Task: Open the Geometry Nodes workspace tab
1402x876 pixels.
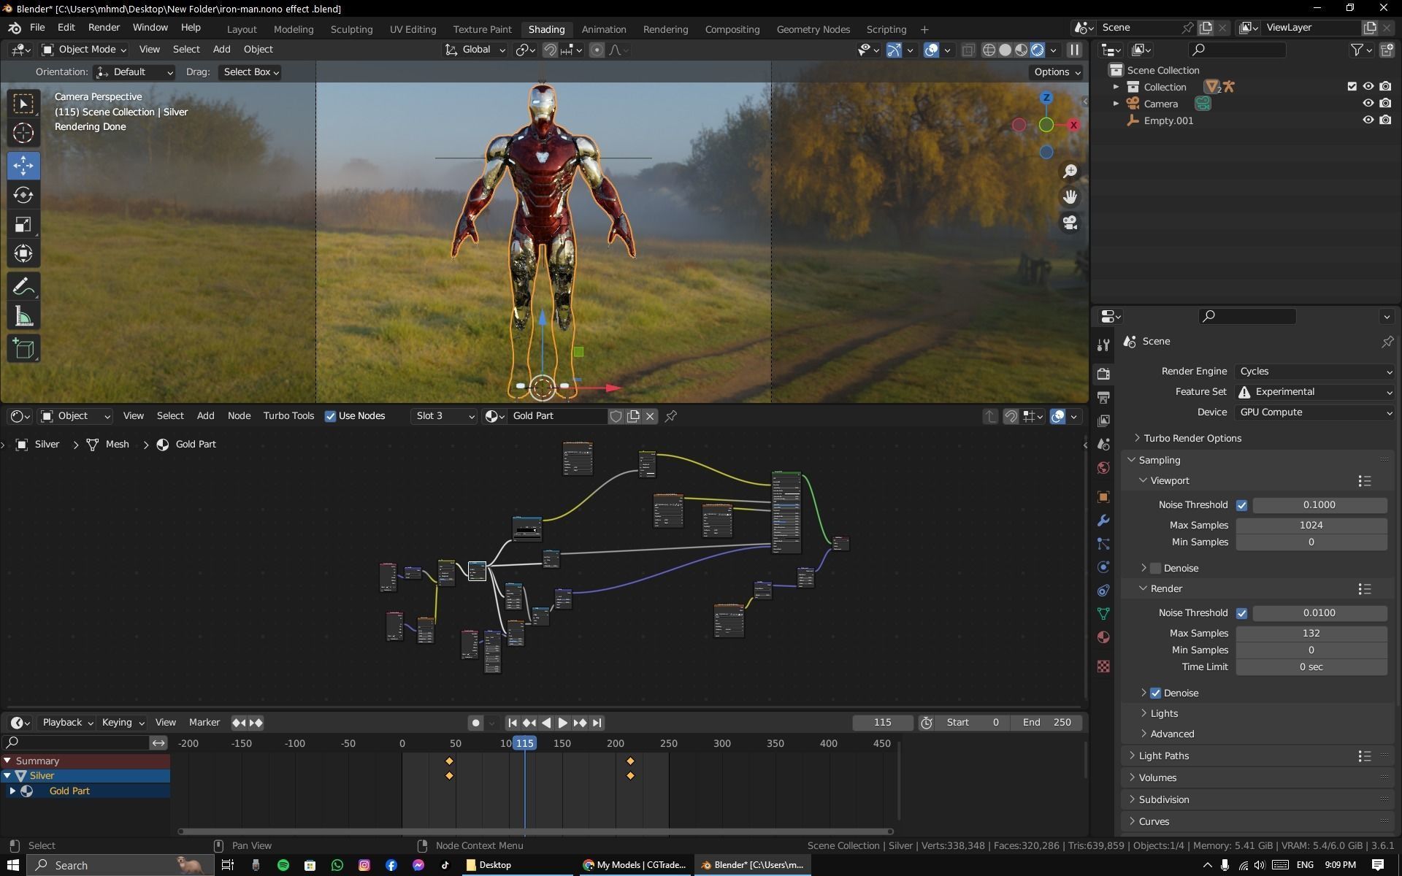Action: click(813, 29)
